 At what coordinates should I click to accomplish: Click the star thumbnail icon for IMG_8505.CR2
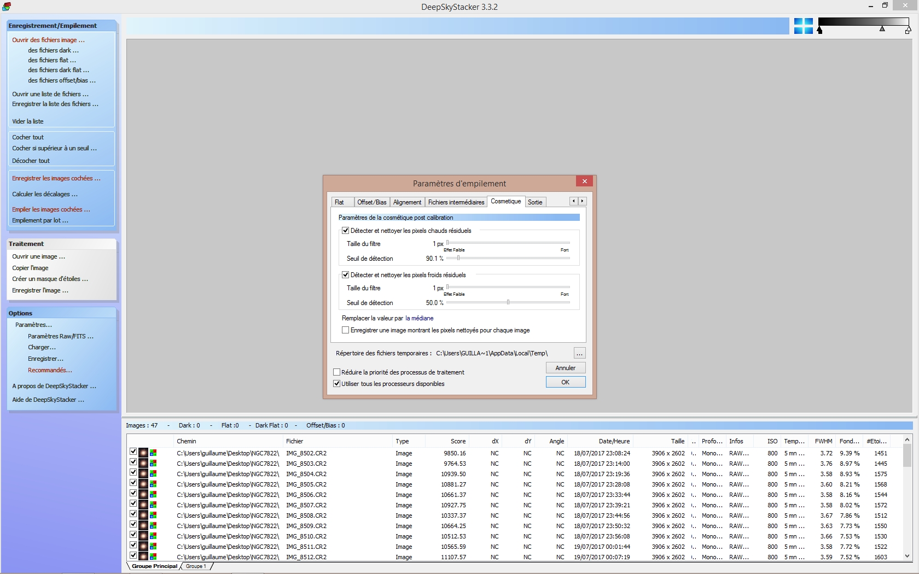pos(143,484)
